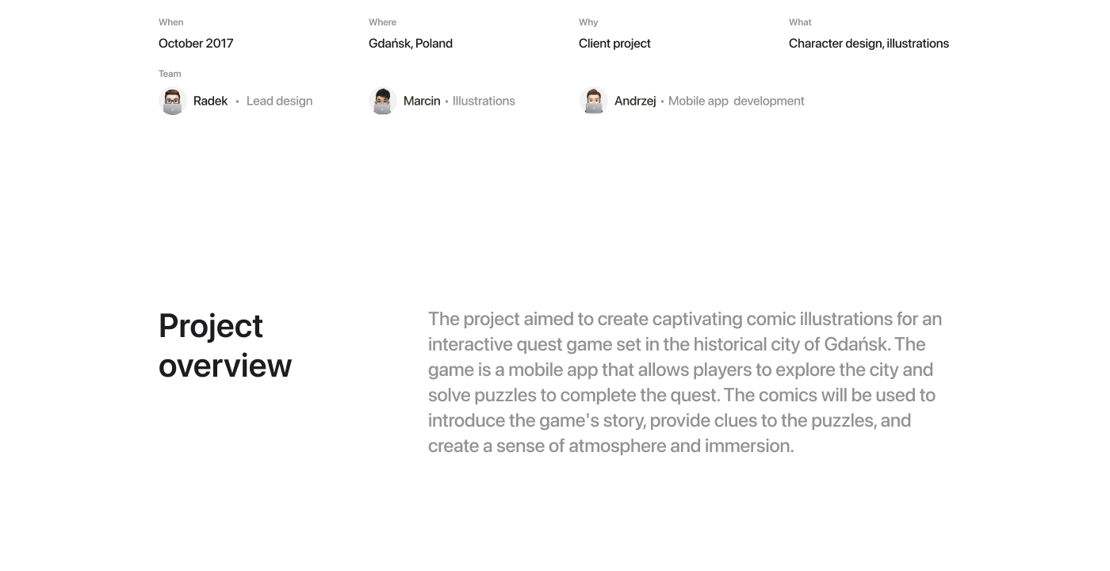
Task: Click Marcin's avatar image
Action: pos(382,101)
